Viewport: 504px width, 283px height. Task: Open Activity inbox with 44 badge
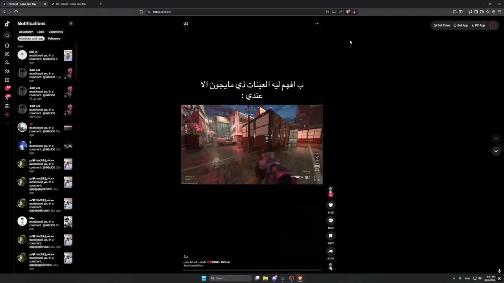pyautogui.click(x=7, y=88)
